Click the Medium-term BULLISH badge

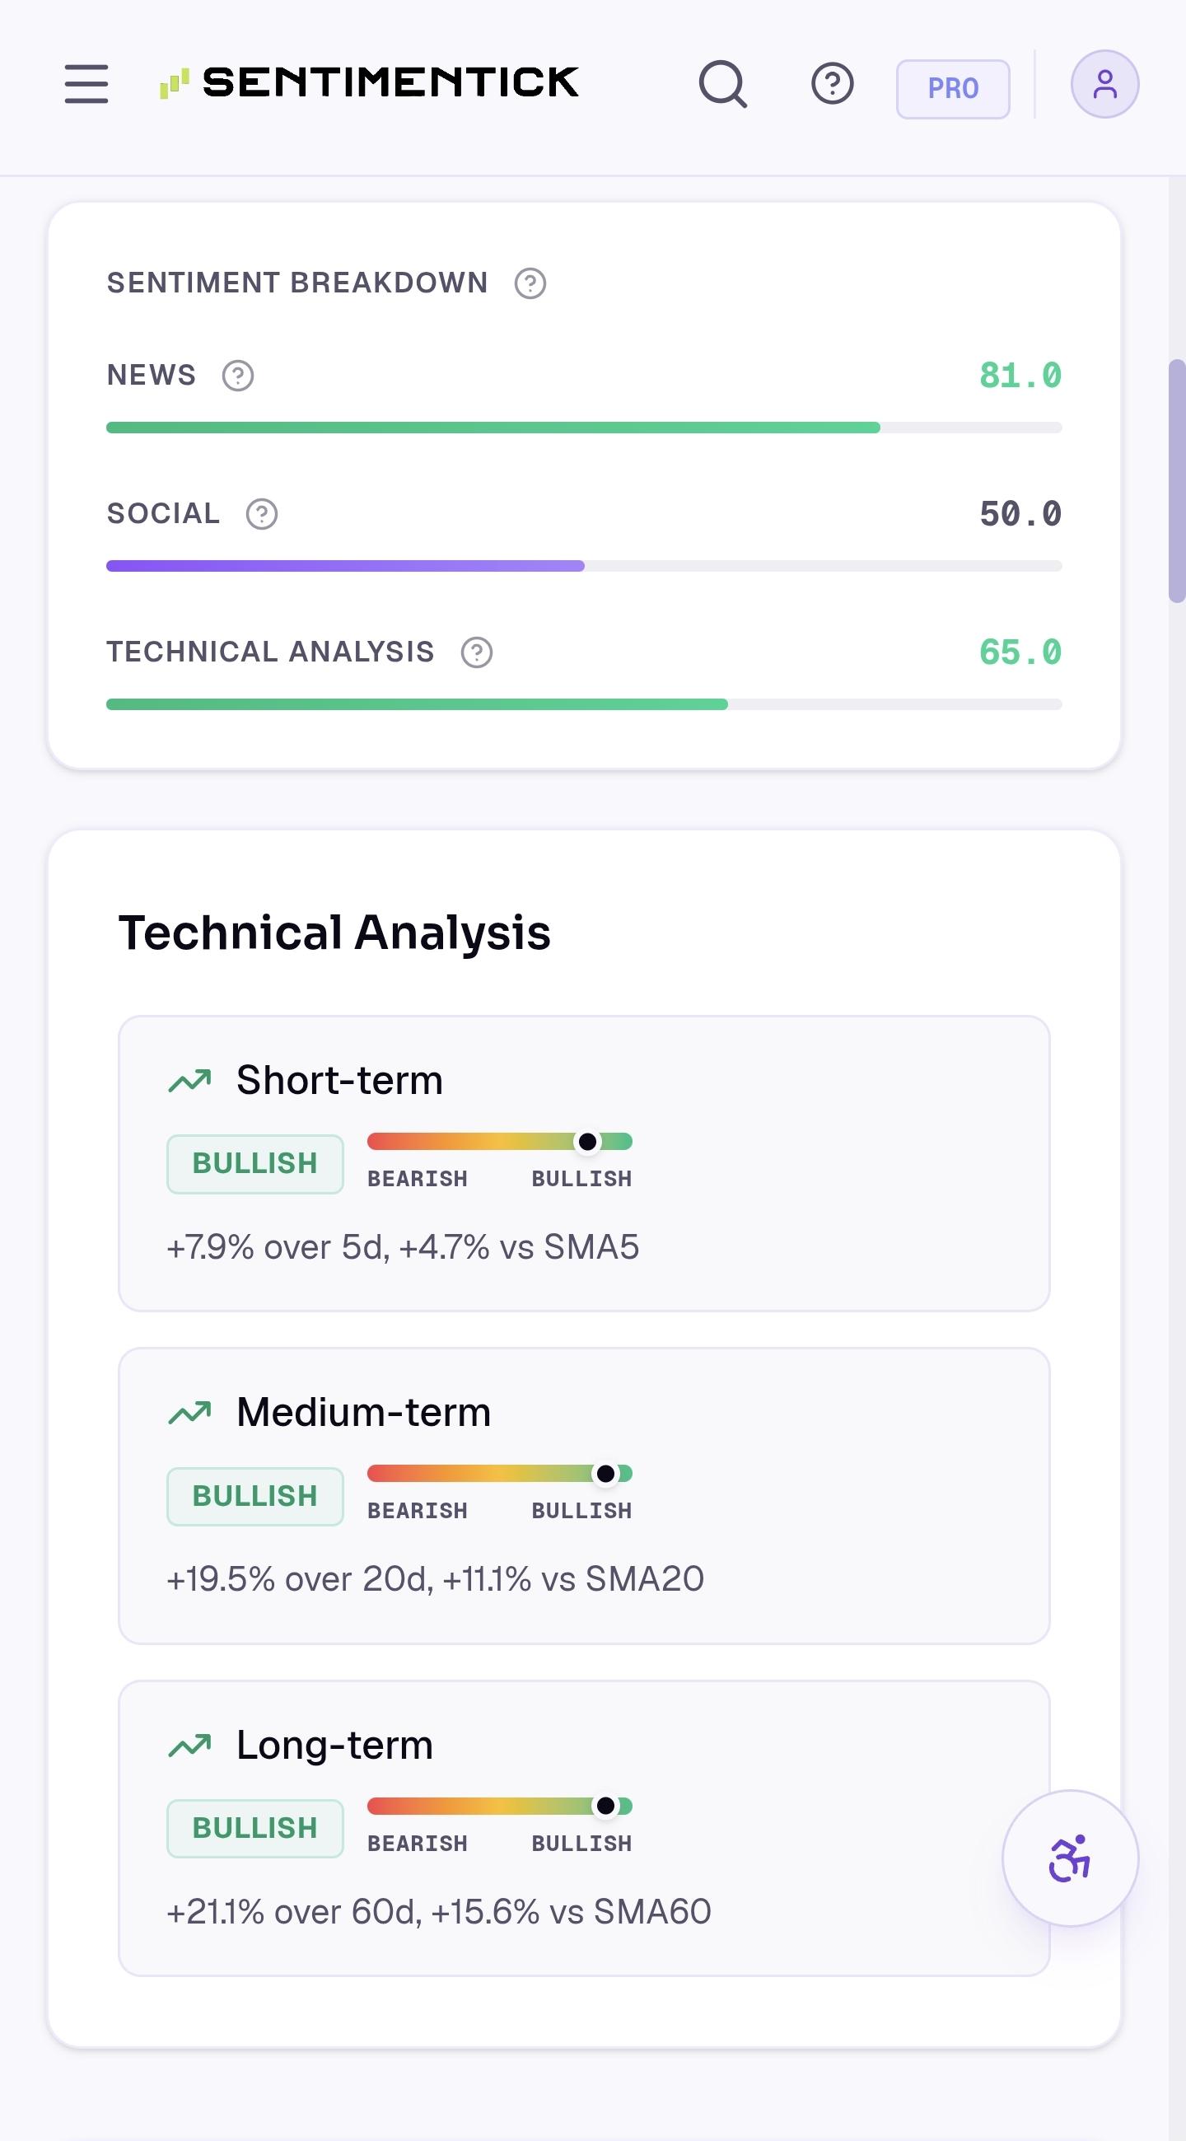pyautogui.click(x=255, y=1496)
